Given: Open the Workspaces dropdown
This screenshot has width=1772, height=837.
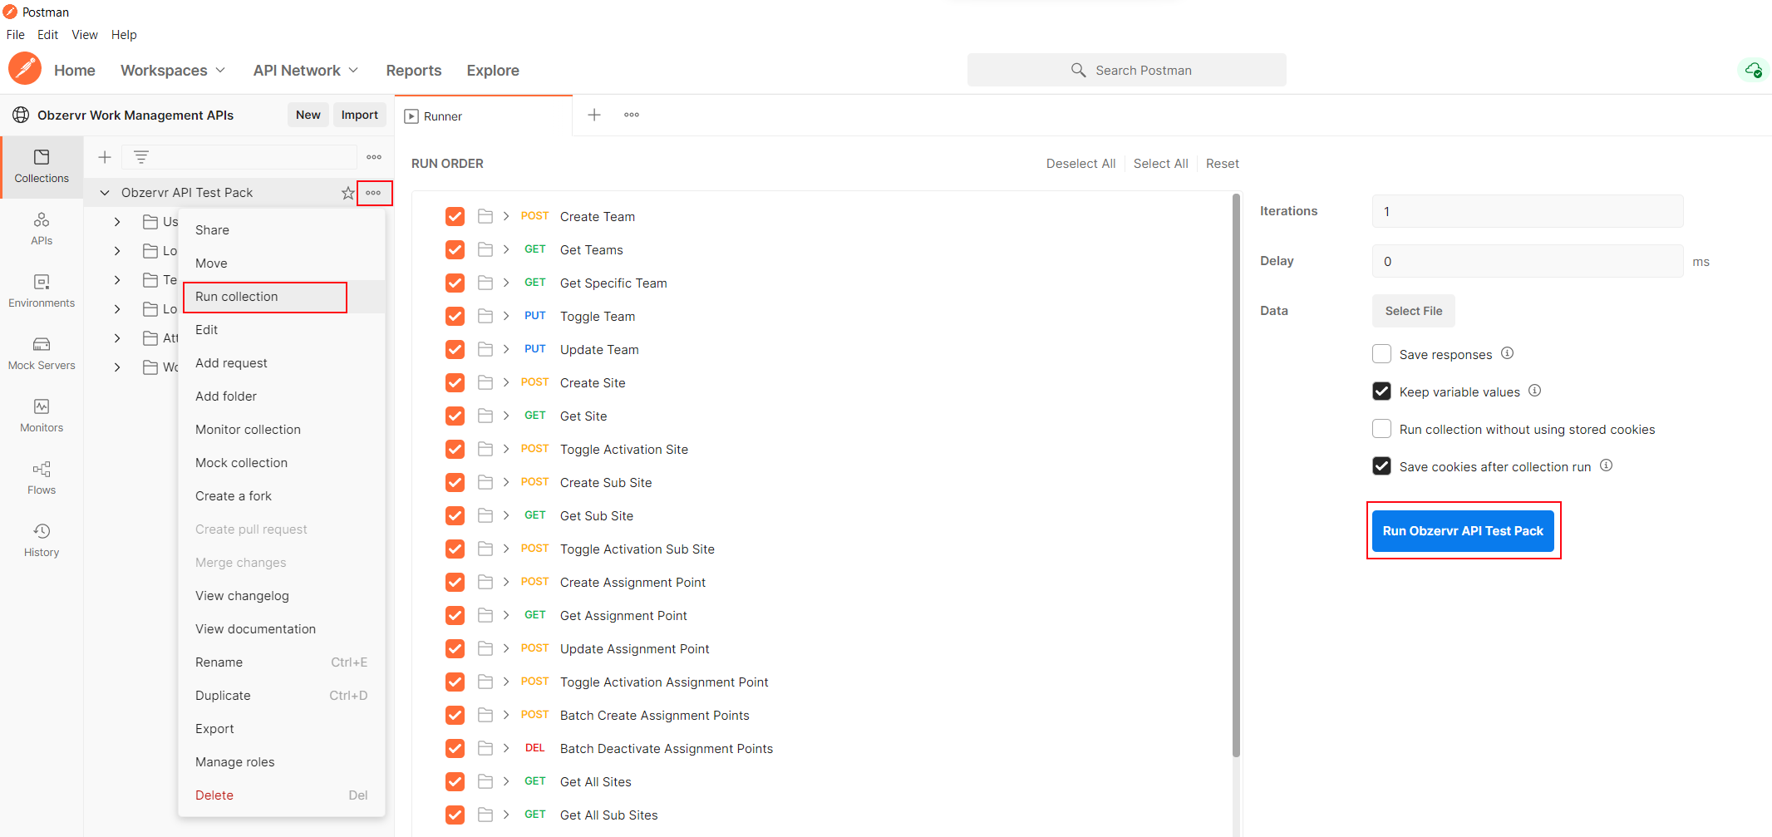Looking at the screenshot, I should tap(173, 71).
